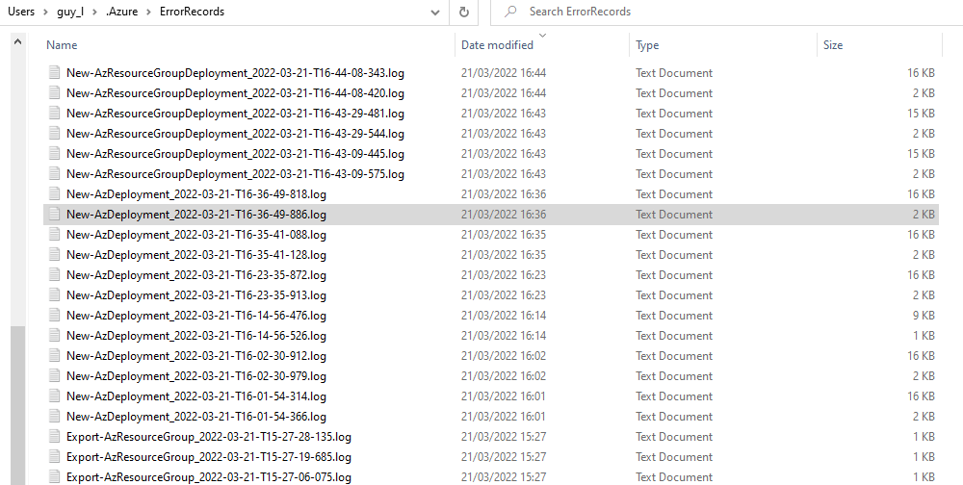This screenshot has height=485, width=963.
Task: Click file icon of New-AzResourceGroupDeployment T16-43-09-575.log
Action: pos(55,174)
